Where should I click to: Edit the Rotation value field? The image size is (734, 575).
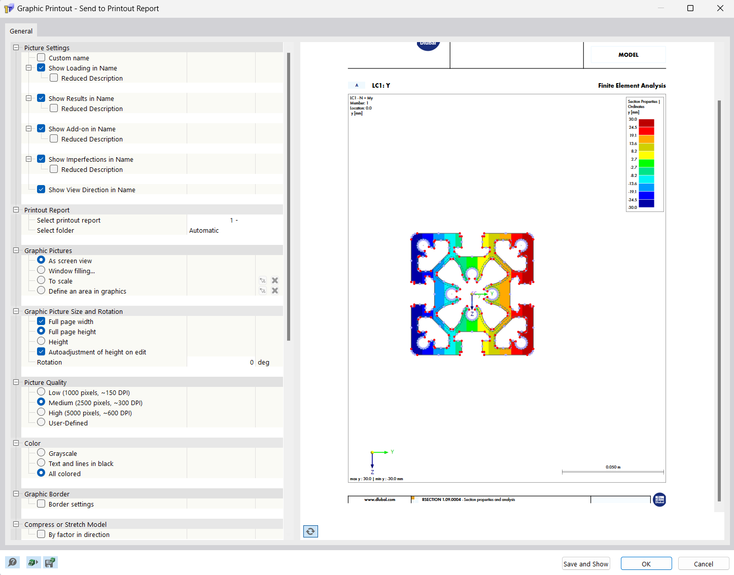221,362
